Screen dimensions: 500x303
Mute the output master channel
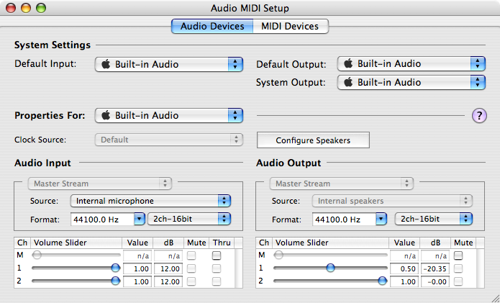point(458,255)
